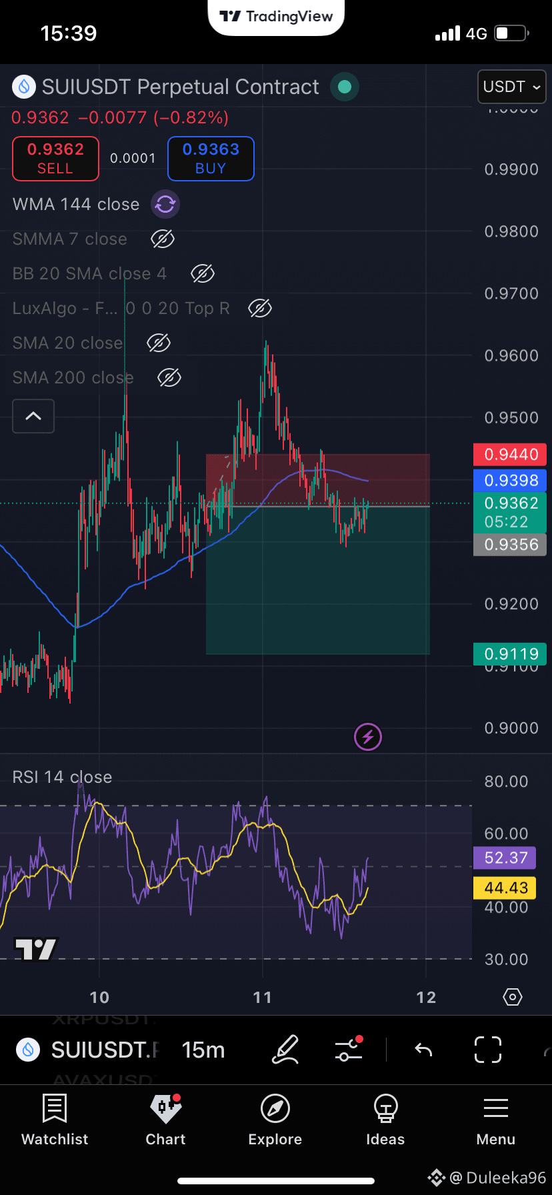Collapse the indicator legend with chevron button
Screen dimensions: 552x1195
click(33, 416)
